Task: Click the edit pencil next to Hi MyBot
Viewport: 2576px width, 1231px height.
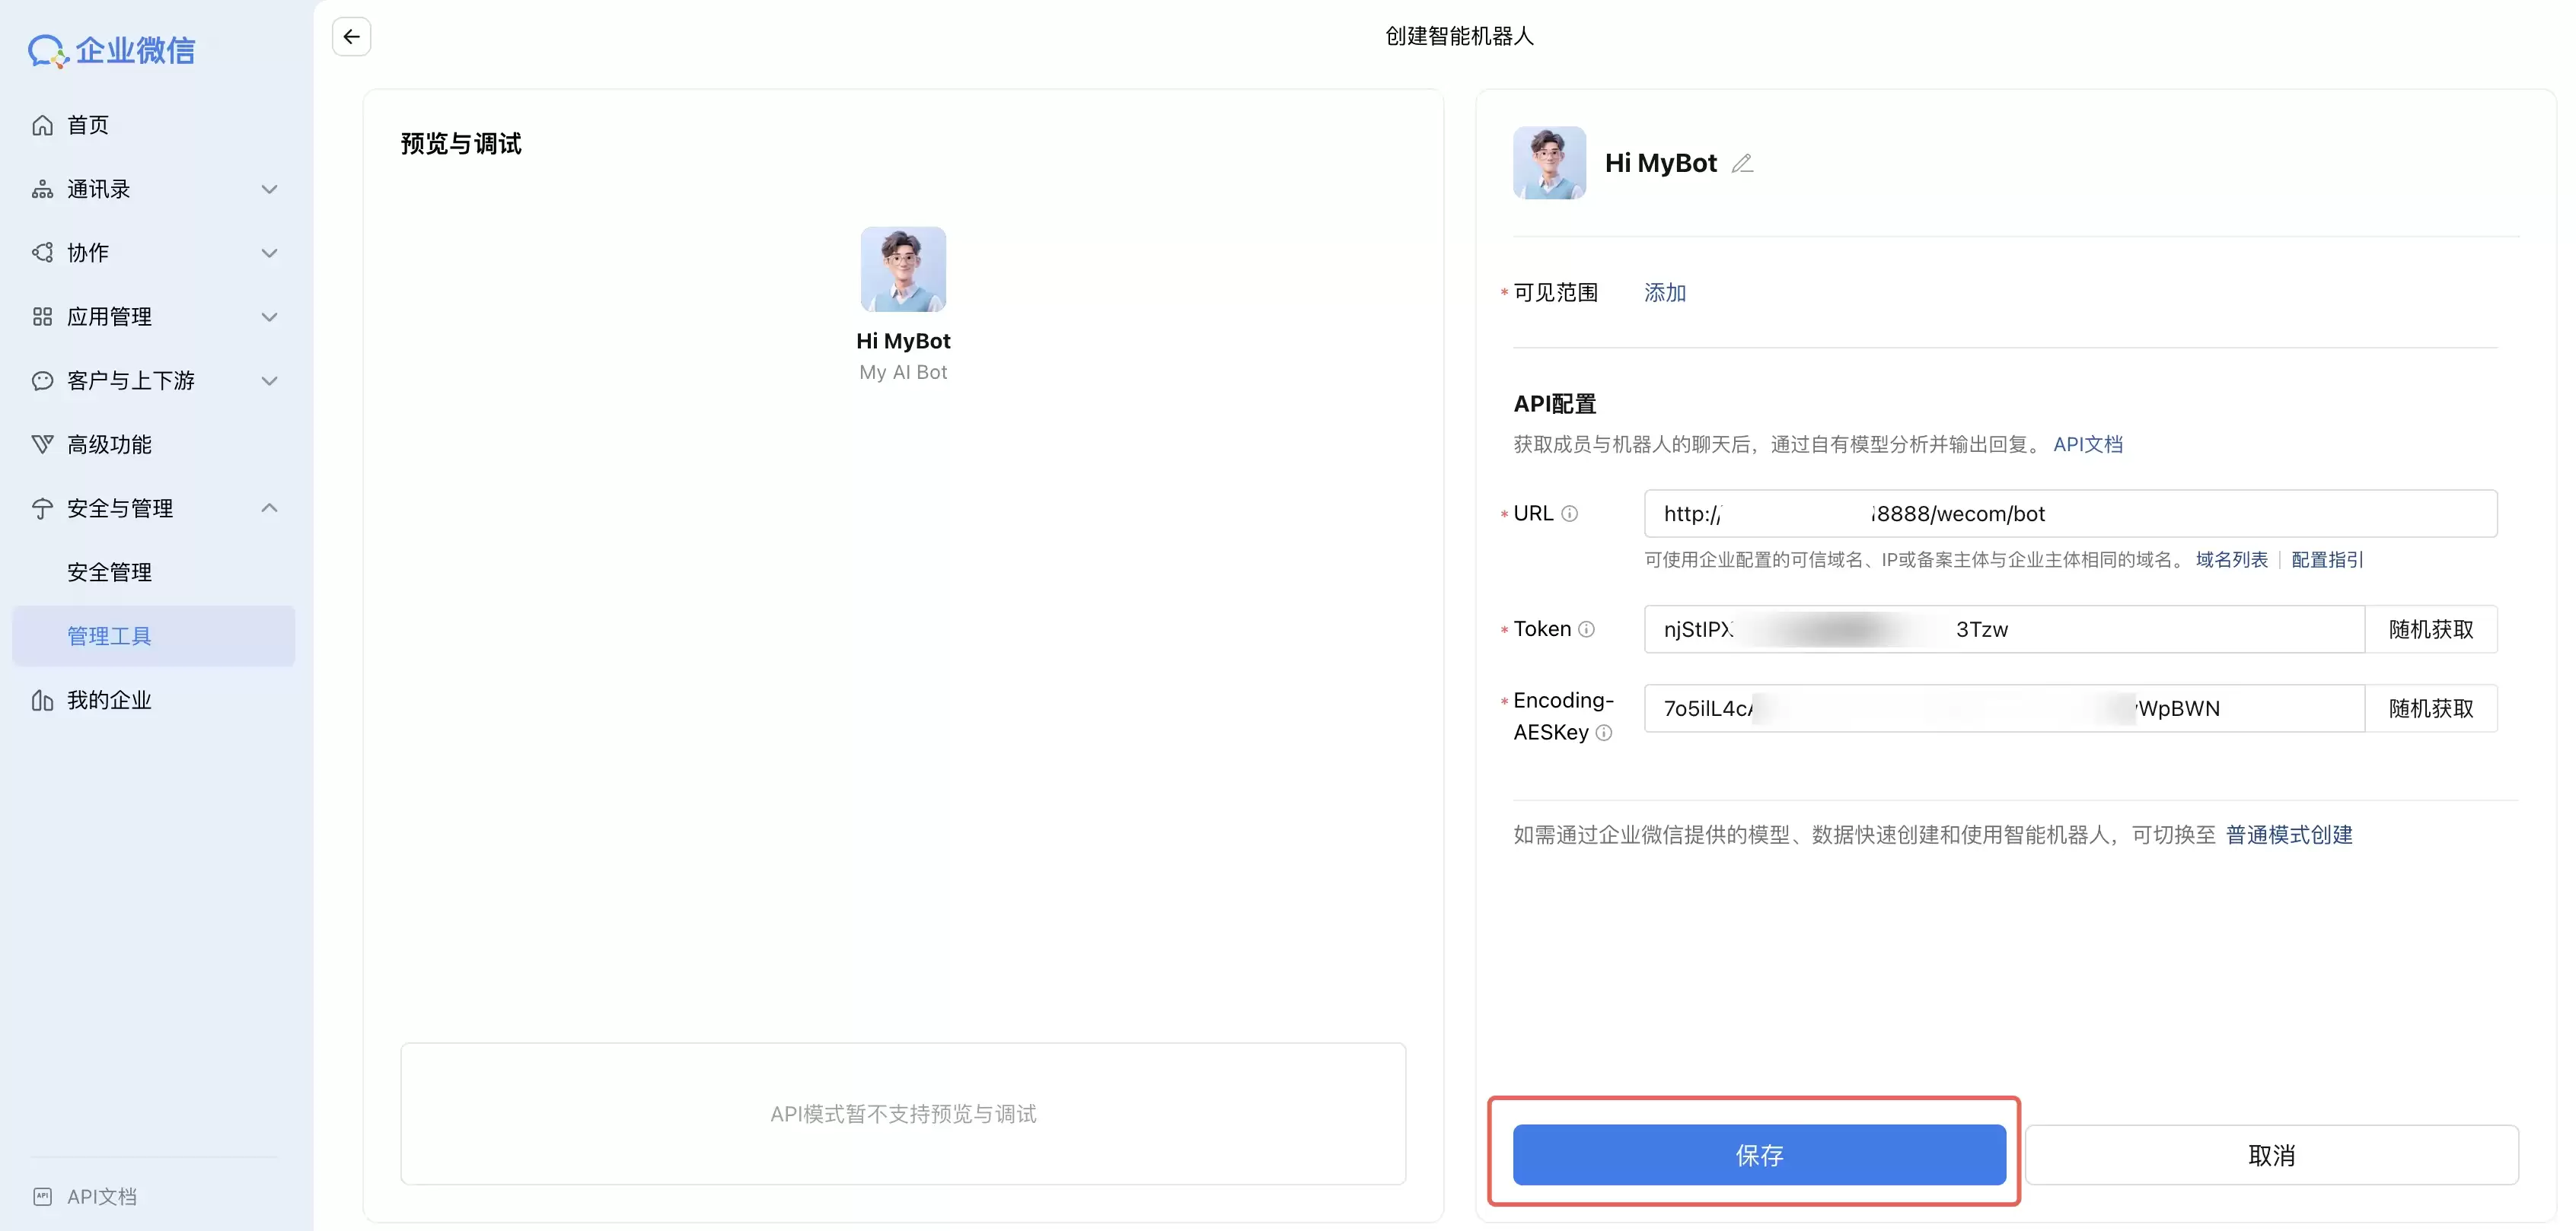Action: click(1743, 162)
